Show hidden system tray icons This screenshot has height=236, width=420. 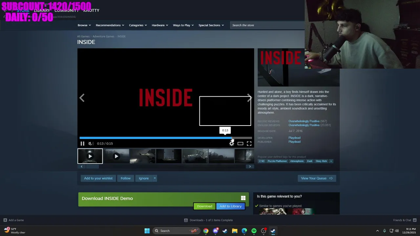(377, 231)
